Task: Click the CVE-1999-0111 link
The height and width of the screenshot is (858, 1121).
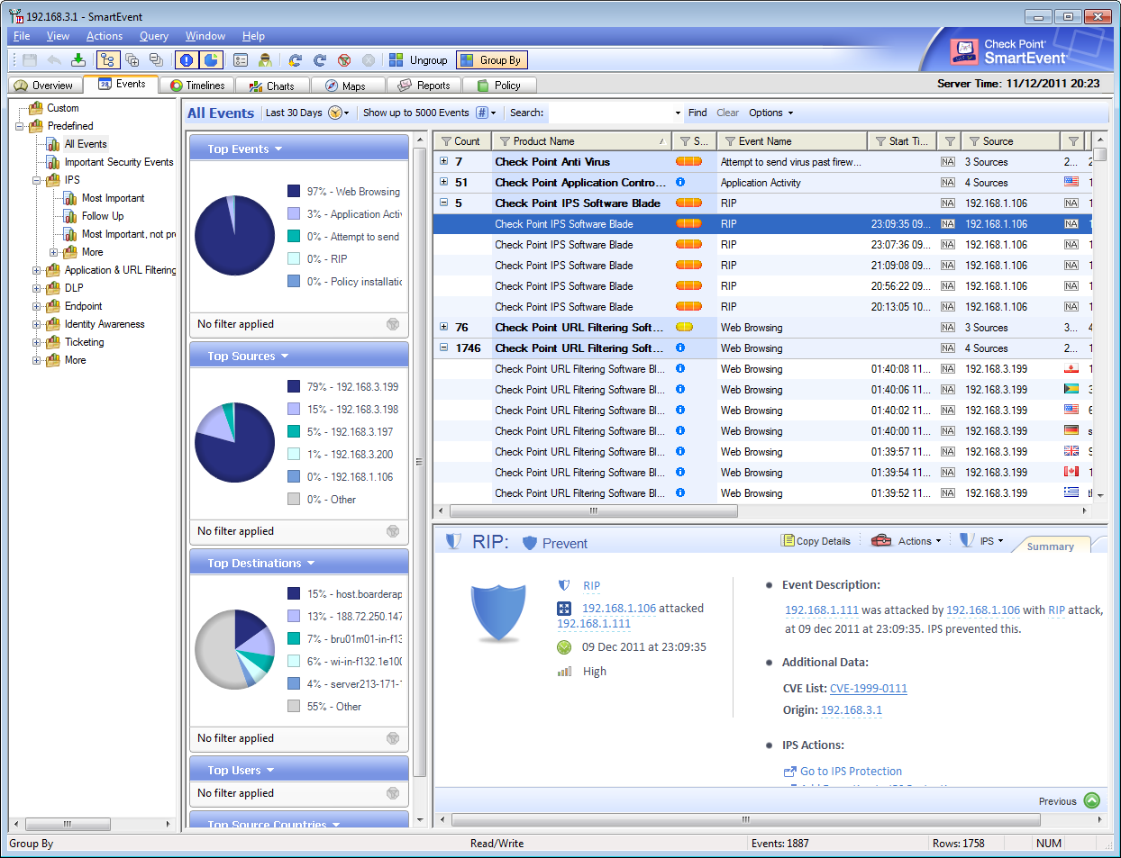Action: click(869, 689)
